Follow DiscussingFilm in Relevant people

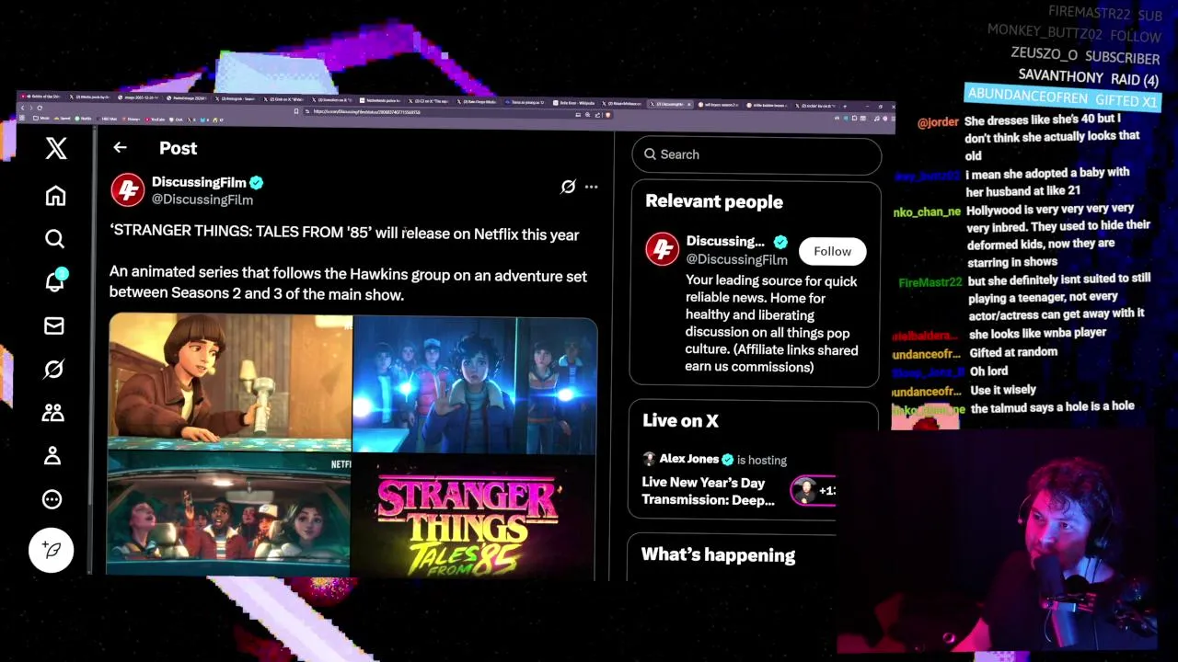coord(832,251)
